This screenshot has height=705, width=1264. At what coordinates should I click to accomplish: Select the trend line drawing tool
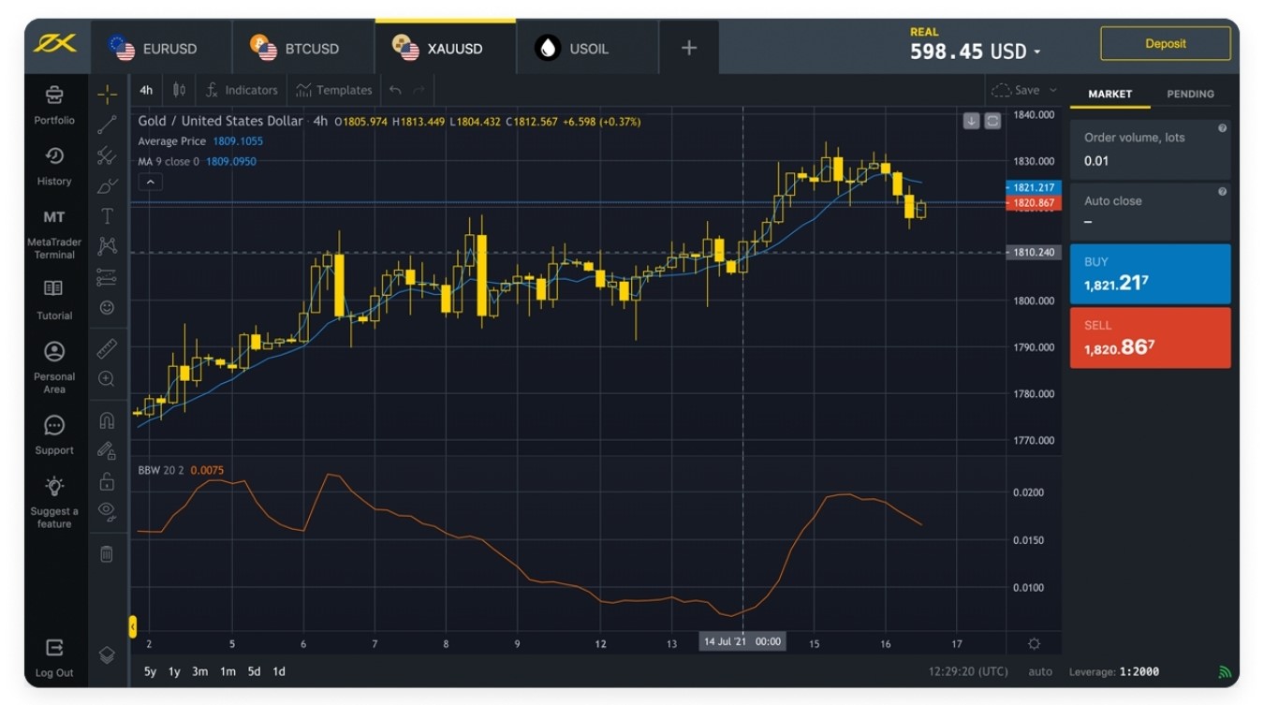(107, 125)
